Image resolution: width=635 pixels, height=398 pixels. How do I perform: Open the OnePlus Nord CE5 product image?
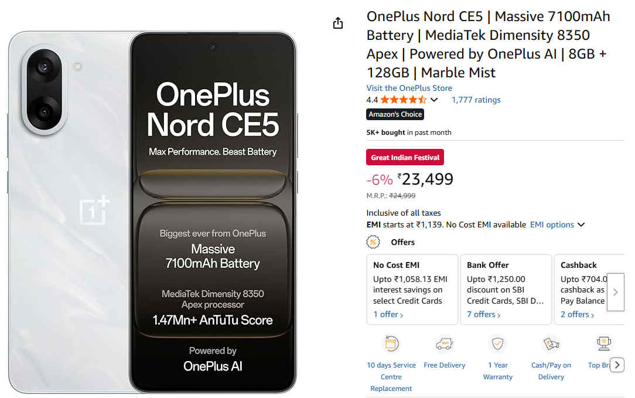click(x=152, y=211)
